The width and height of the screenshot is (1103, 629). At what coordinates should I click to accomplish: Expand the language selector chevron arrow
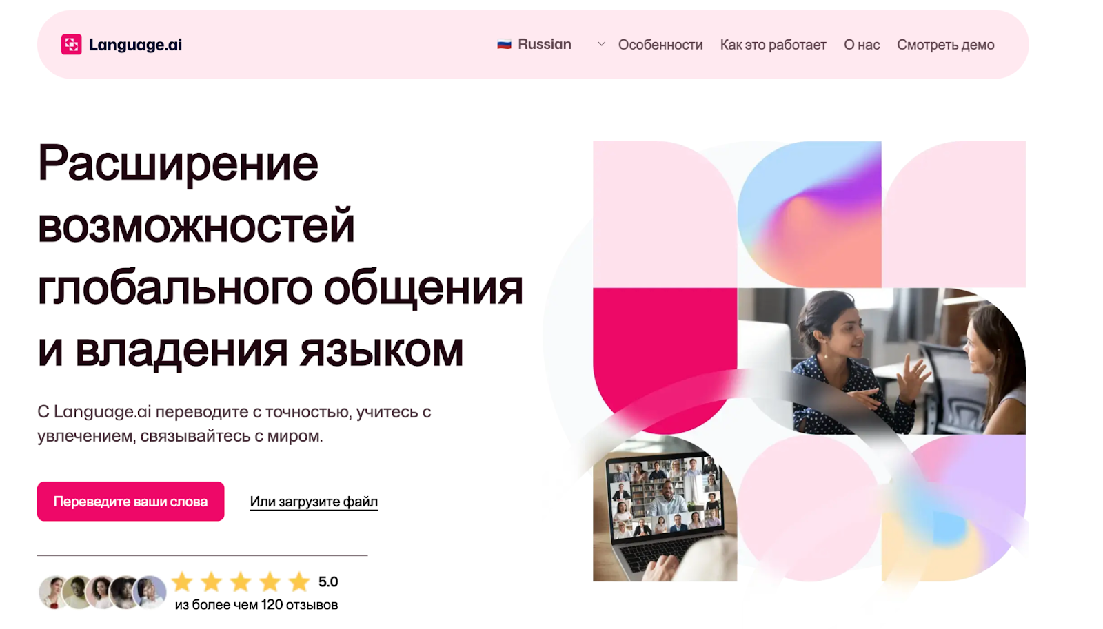601,44
